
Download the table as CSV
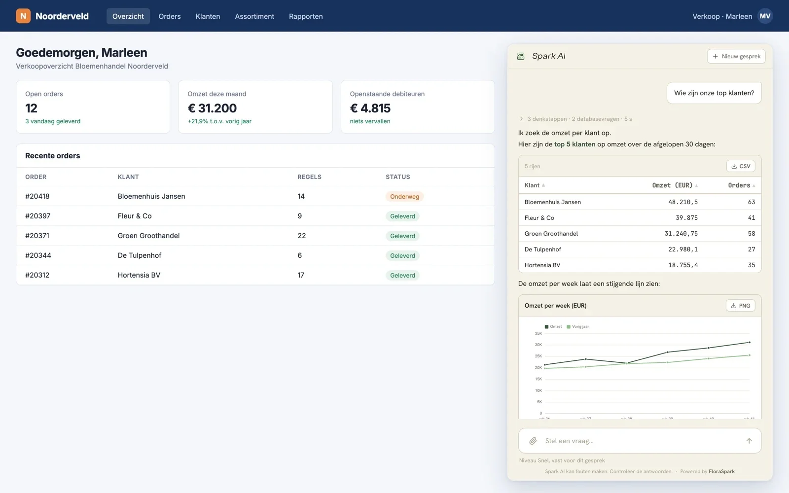coord(741,166)
